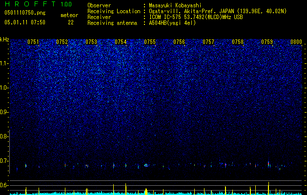Image resolution: width=307 pixels, height=195 pixels.
Task: Click the 0800 time marker
Action: point(296,42)
